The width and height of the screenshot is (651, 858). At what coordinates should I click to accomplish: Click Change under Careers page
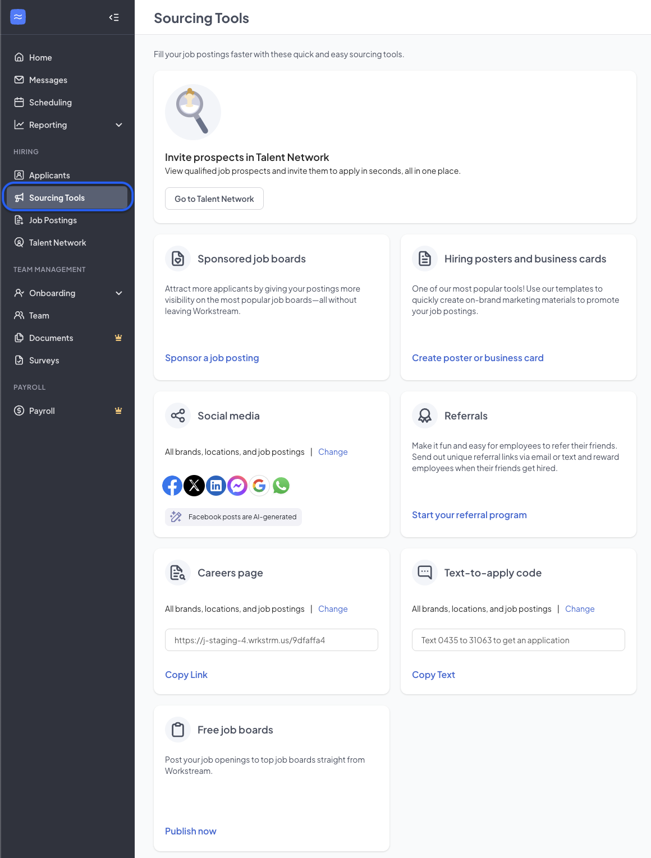pyautogui.click(x=333, y=609)
